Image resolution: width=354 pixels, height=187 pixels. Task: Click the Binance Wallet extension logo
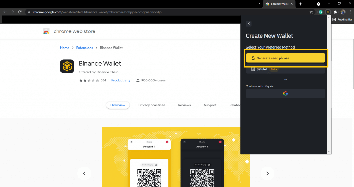tap(67, 66)
